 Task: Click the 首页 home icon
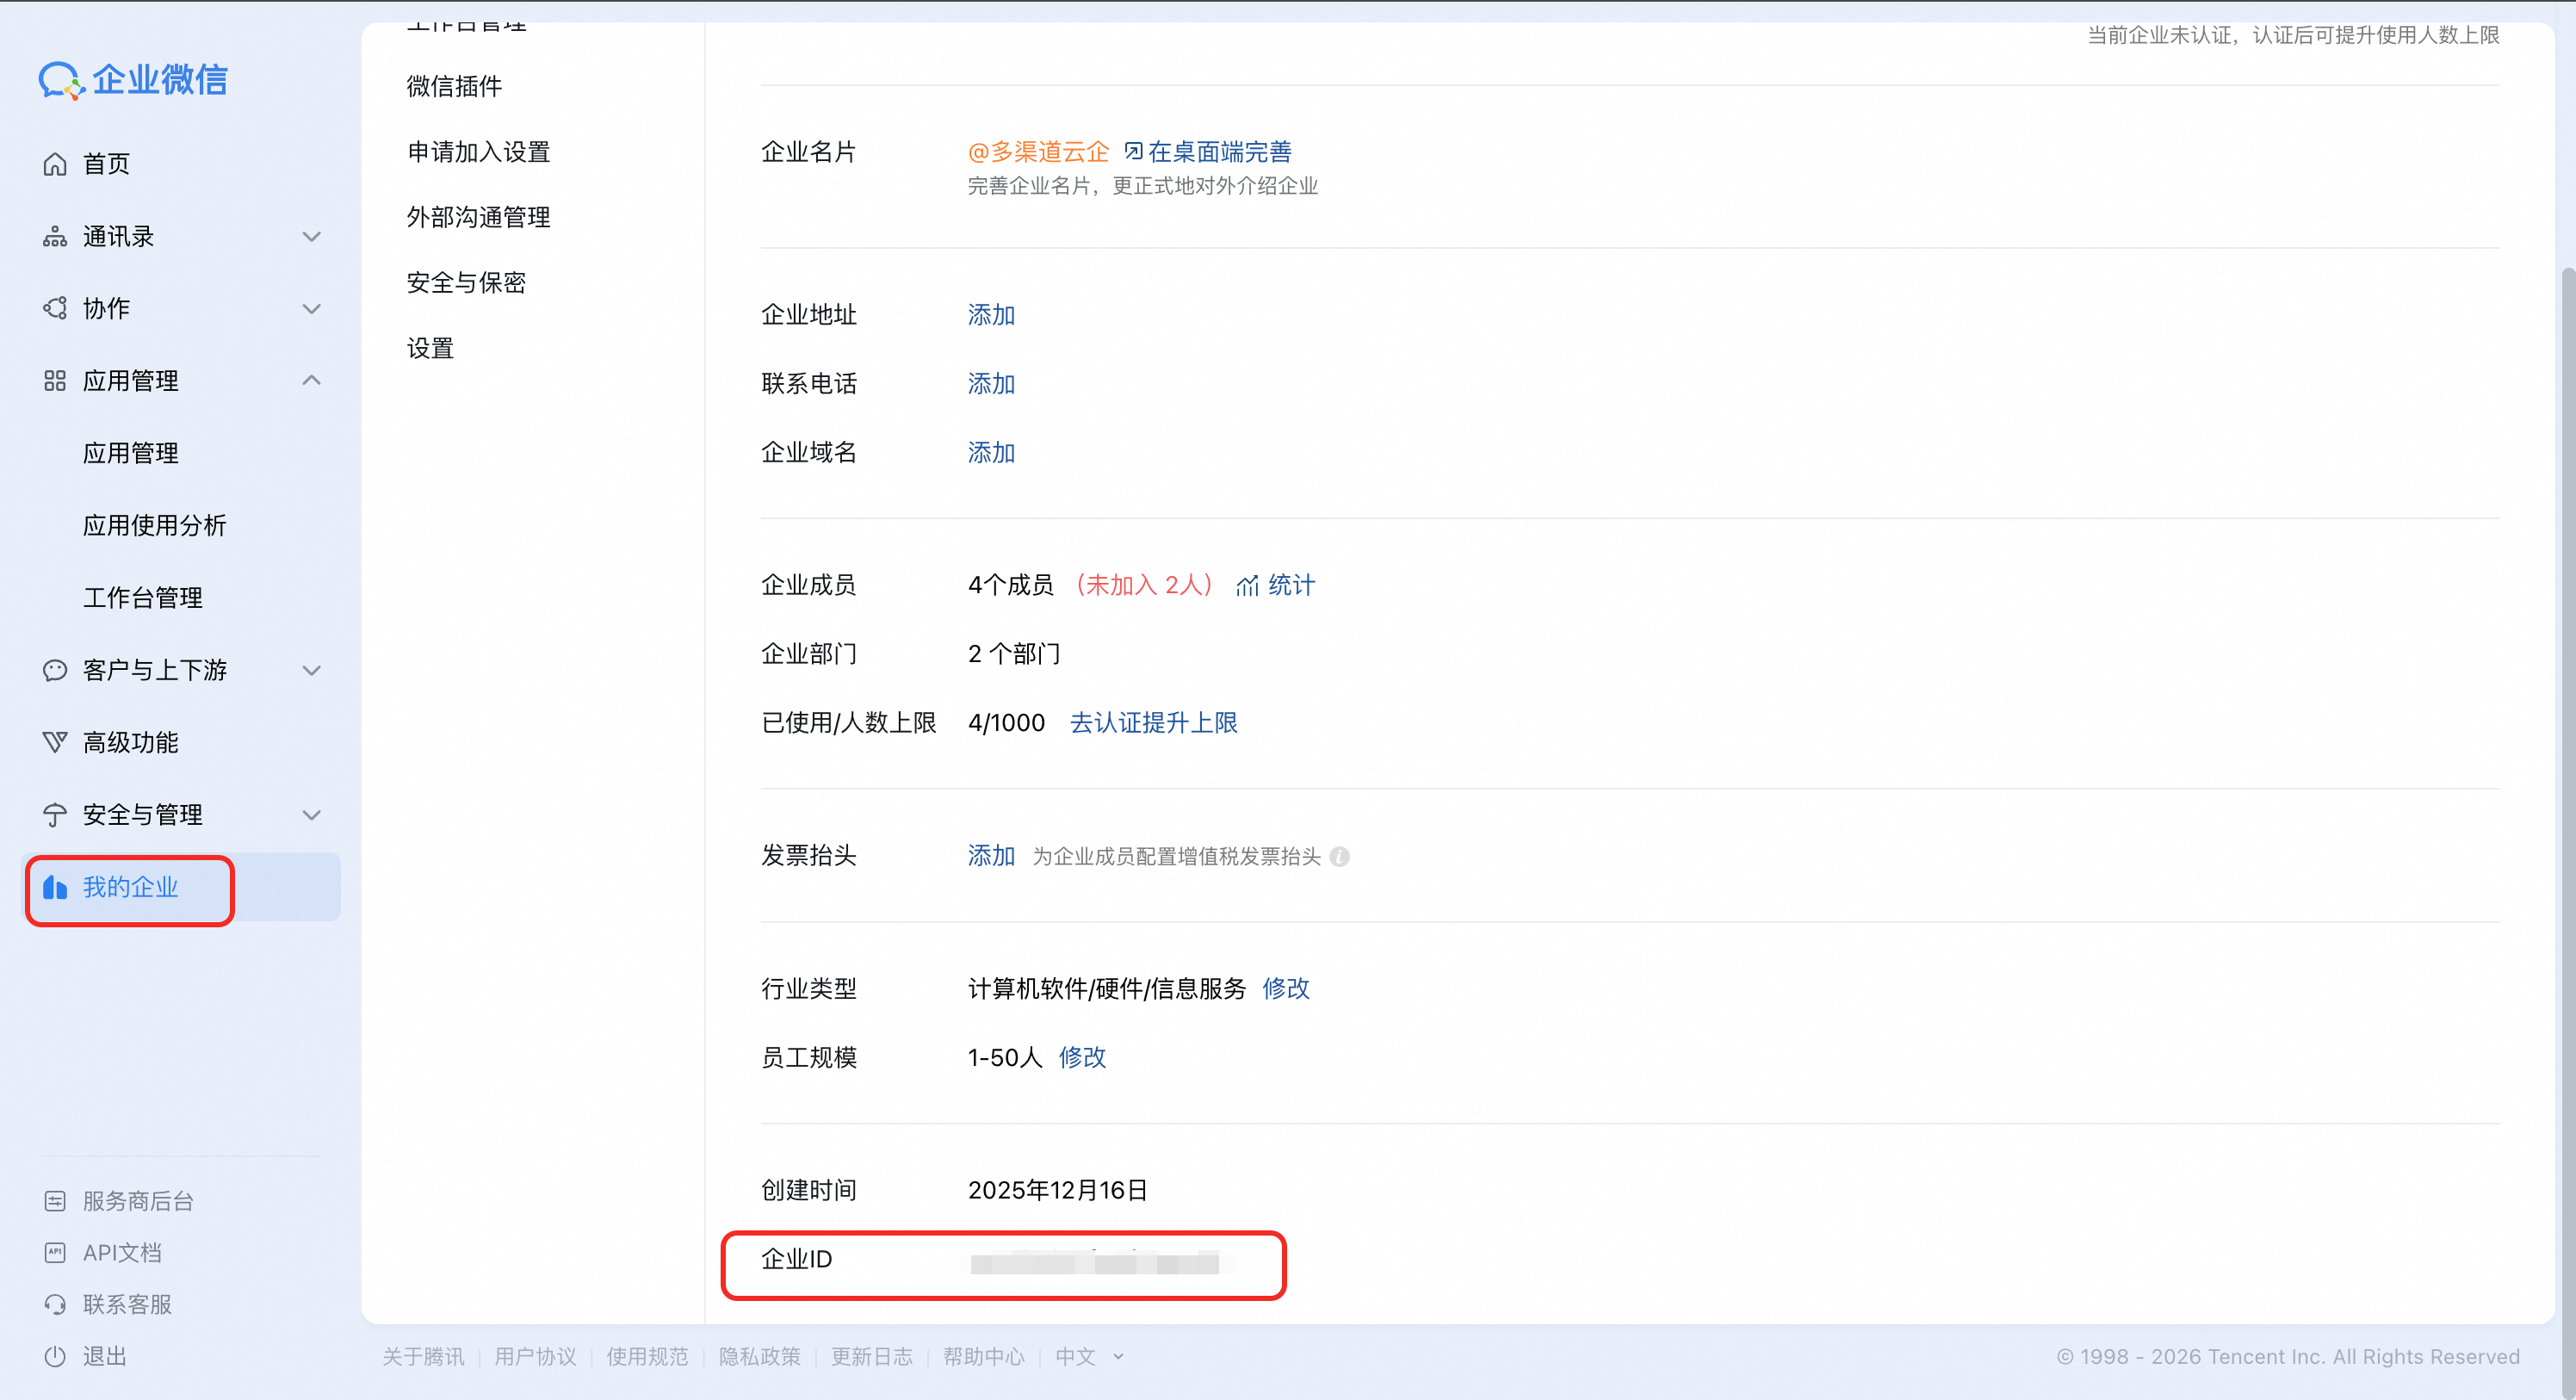55,164
